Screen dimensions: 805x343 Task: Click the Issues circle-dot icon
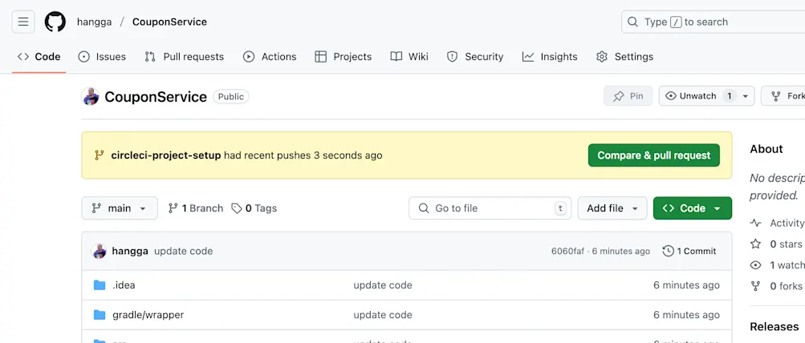83,57
